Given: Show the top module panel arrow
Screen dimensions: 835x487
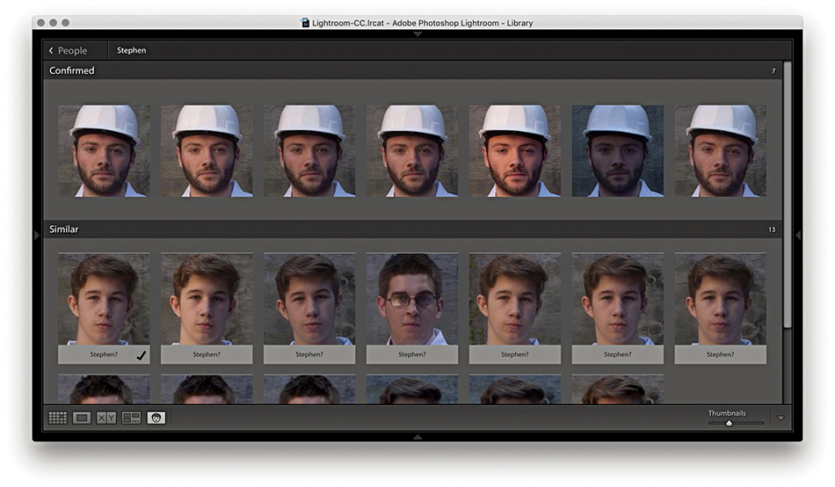Looking at the screenshot, I should [417, 33].
